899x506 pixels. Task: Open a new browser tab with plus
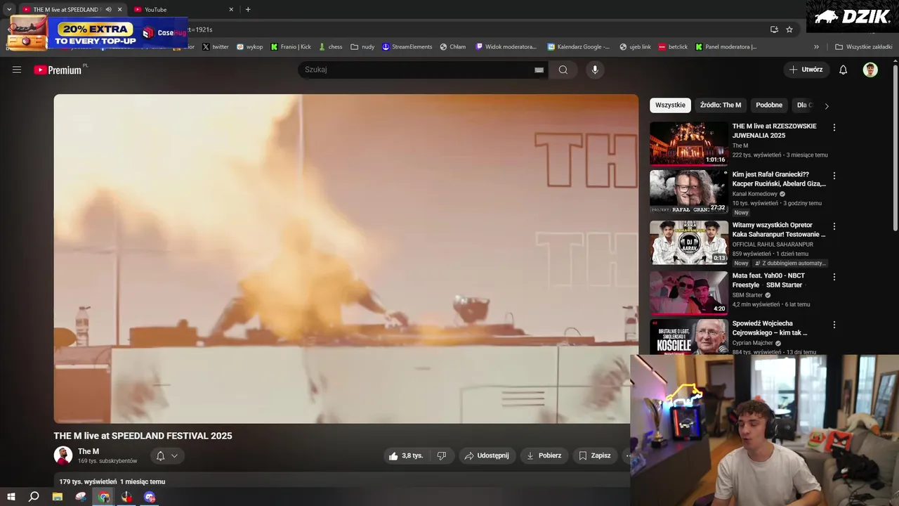[248, 10]
